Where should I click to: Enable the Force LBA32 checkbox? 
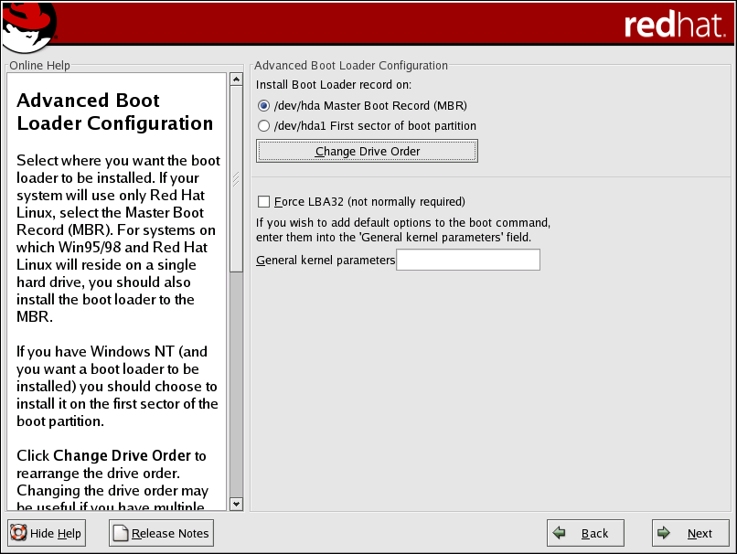[x=264, y=201]
